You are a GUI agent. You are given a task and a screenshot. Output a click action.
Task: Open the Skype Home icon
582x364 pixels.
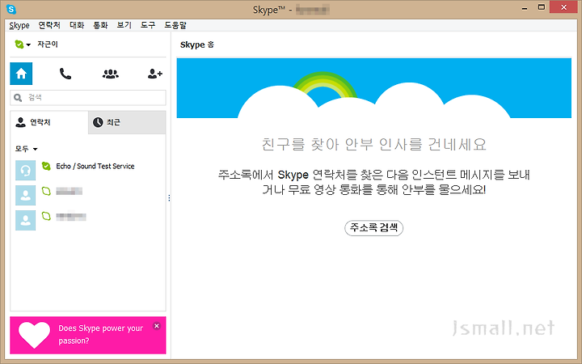pos(21,74)
